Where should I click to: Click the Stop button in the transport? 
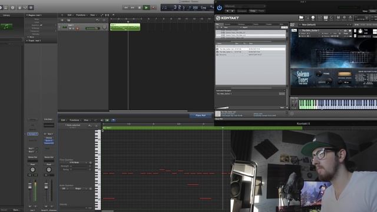point(140,8)
